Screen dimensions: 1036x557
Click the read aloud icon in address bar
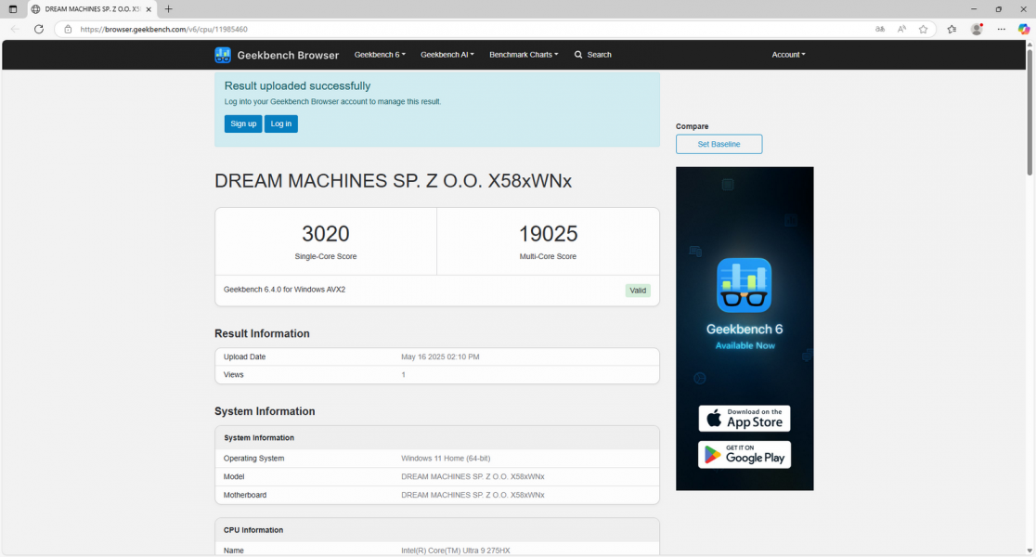pyautogui.click(x=902, y=29)
